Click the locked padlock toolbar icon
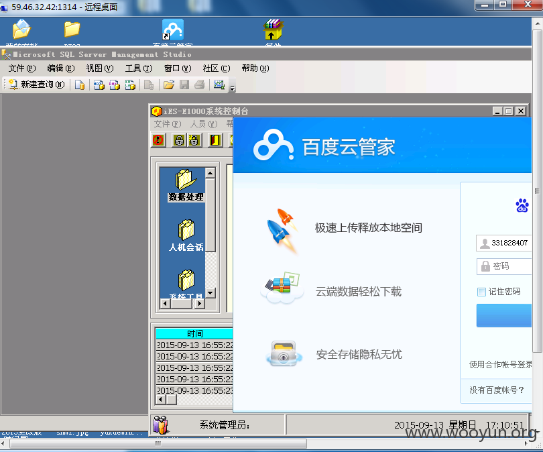543x452 pixels. tap(179, 140)
